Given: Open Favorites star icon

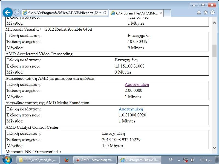Looking at the screenshot, I should (206, 13).
